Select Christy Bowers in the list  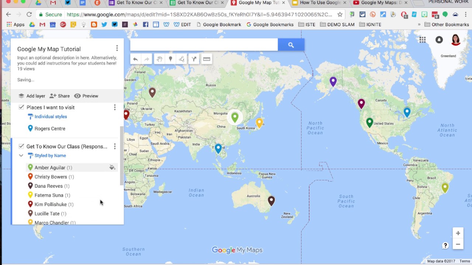51,177
